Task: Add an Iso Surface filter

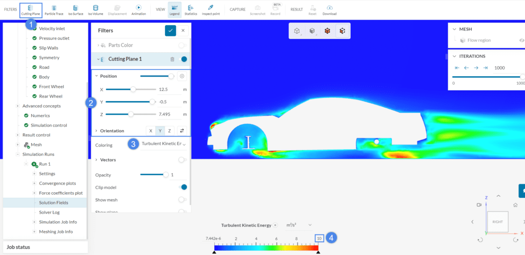Action: point(75,10)
